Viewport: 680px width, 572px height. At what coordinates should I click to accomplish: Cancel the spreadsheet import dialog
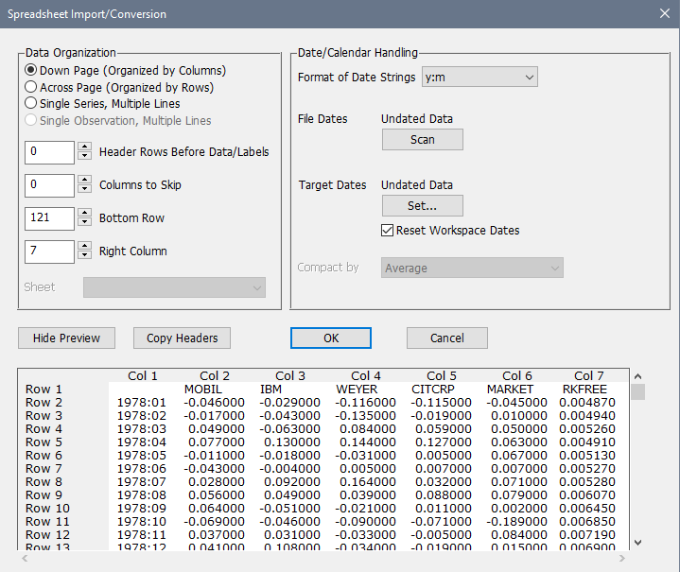447,338
